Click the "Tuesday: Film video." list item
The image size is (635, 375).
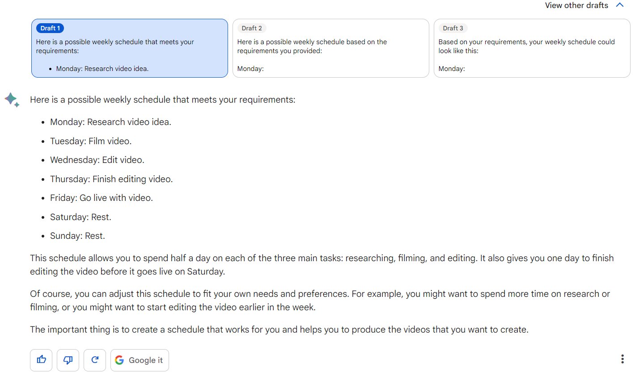pos(91,141)
